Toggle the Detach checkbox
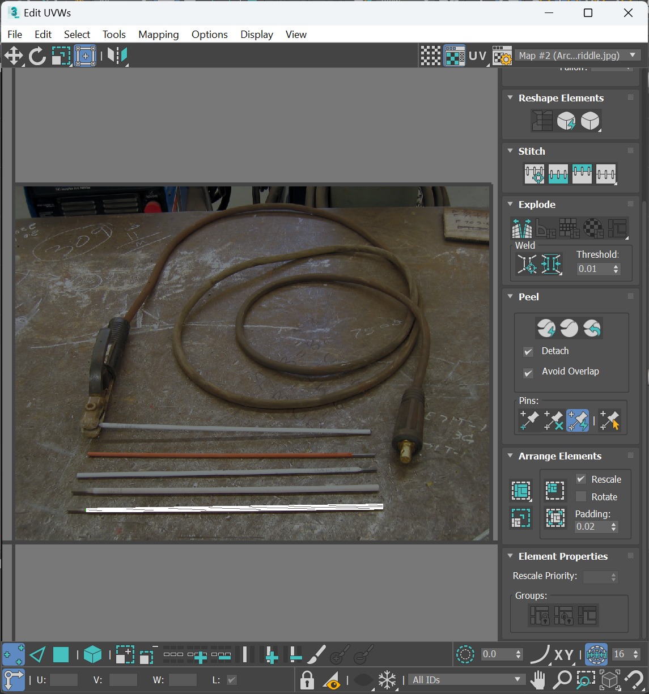Viewport: 649px width, 694px height. [528, 352]
